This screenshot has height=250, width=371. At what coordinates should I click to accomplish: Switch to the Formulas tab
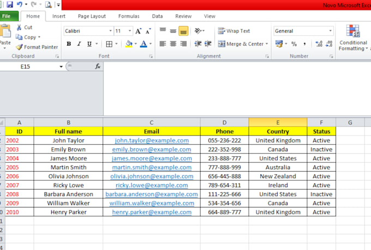point(129,16)
